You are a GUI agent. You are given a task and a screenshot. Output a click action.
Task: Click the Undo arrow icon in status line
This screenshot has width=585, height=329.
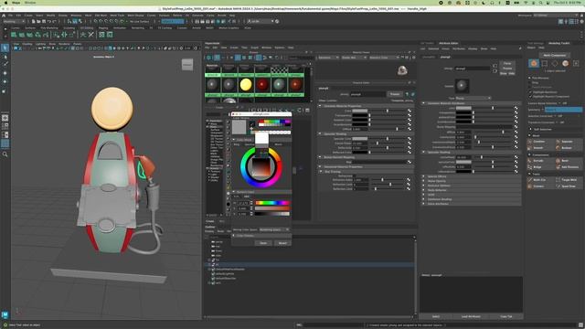[x=49, y=21]
